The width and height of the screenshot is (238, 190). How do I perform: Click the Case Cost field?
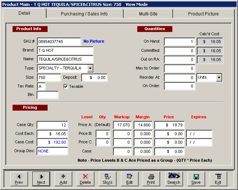(x=52, y=142)
